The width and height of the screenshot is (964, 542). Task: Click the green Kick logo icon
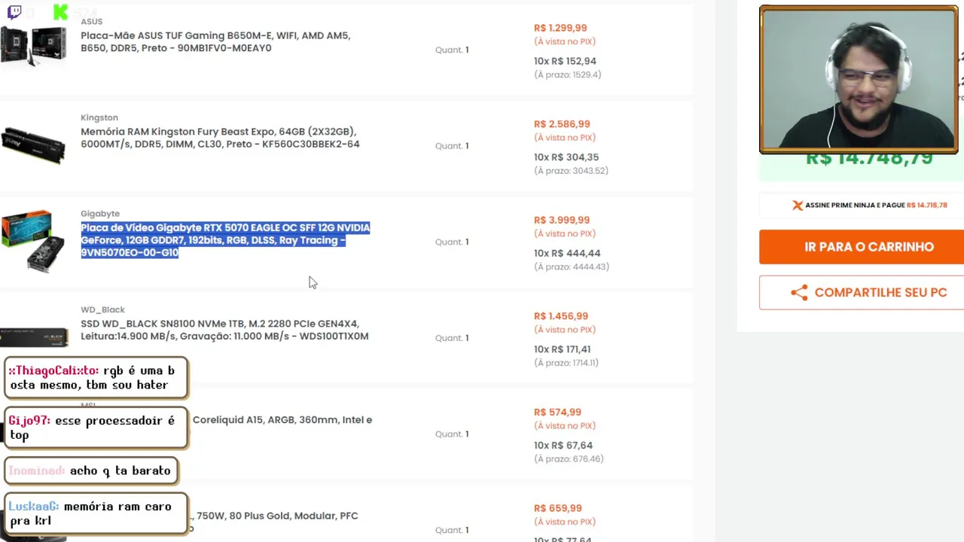coord(61,12)
